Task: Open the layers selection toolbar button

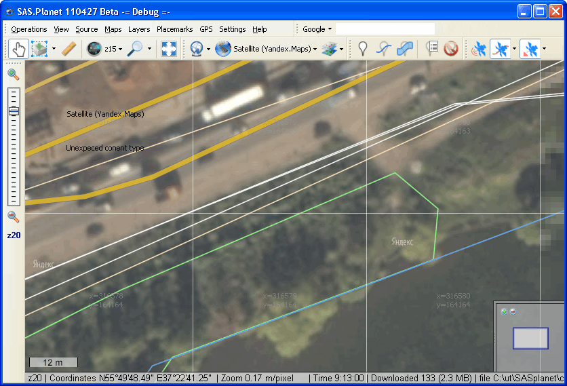Action: click(x=332, y=49)
